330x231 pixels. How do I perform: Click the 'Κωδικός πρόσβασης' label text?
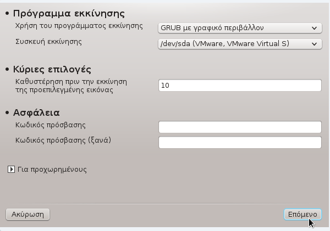pyautogui.click(x=51, y=125)
